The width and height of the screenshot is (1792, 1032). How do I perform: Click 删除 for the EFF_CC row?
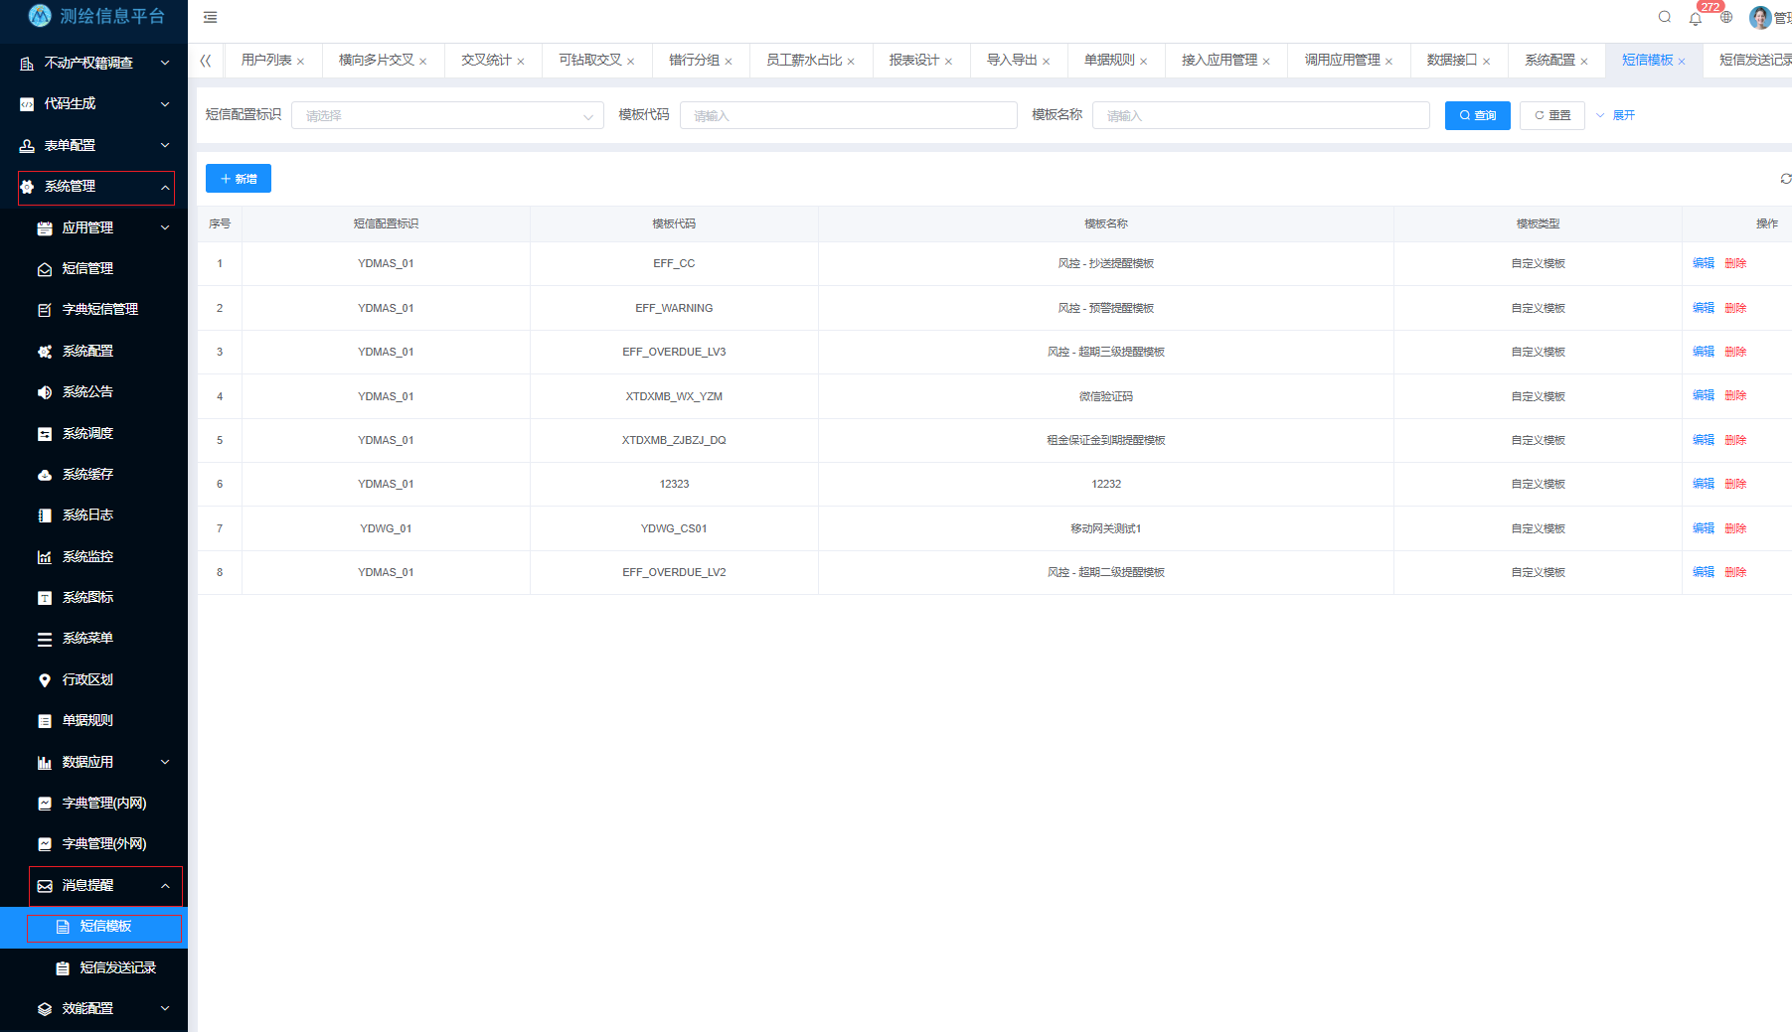click(1735, 263)
